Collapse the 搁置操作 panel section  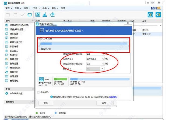point(33,102)
